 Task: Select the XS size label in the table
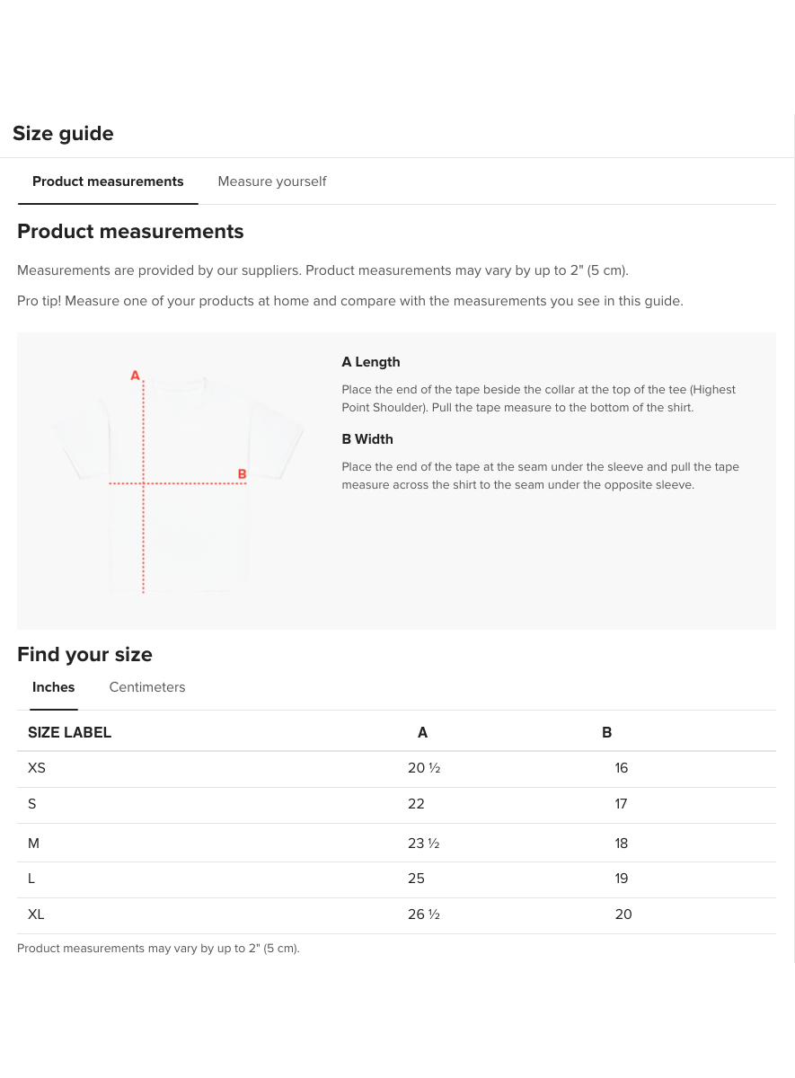pyautogui.click(x=37, y=768)
